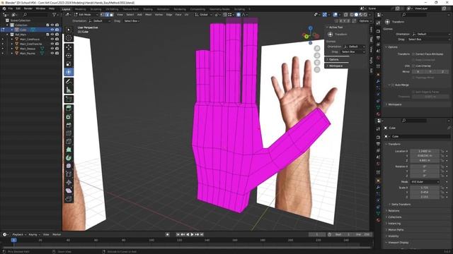The height and width of the screenshot is (254, 453).
Task: Open the Keying menu in timeline
Action: coord(34,234)
